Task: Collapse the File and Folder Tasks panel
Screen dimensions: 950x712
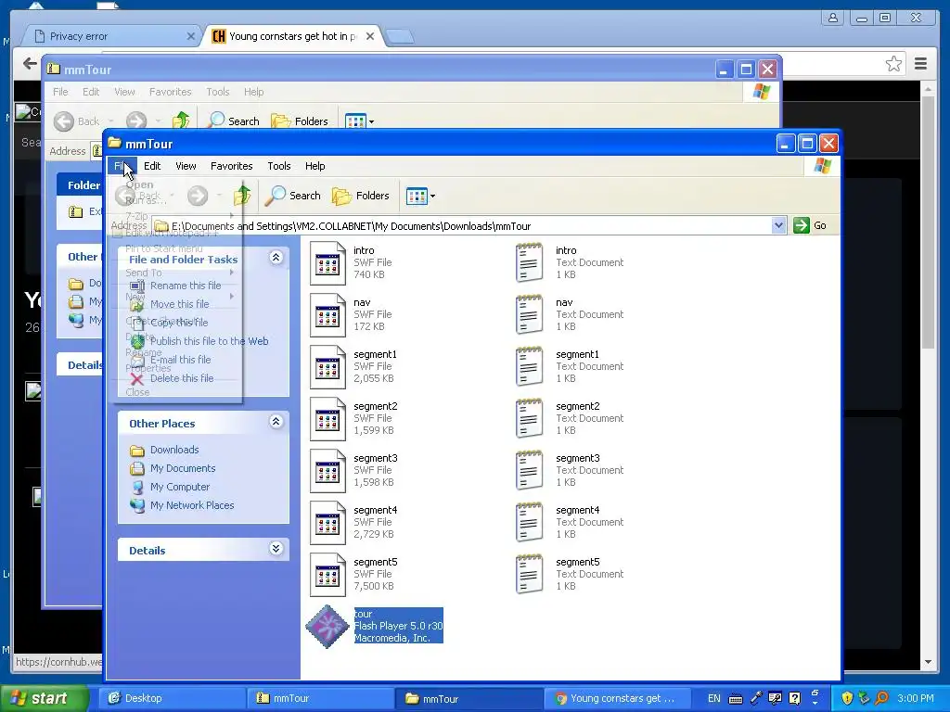Action: (276, 258)
